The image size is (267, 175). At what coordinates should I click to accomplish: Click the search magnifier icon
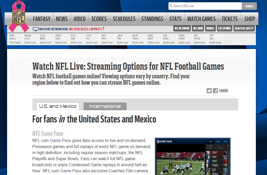(171, 6)
